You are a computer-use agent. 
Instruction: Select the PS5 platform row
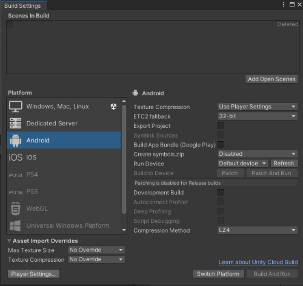(x=64, y=191)
